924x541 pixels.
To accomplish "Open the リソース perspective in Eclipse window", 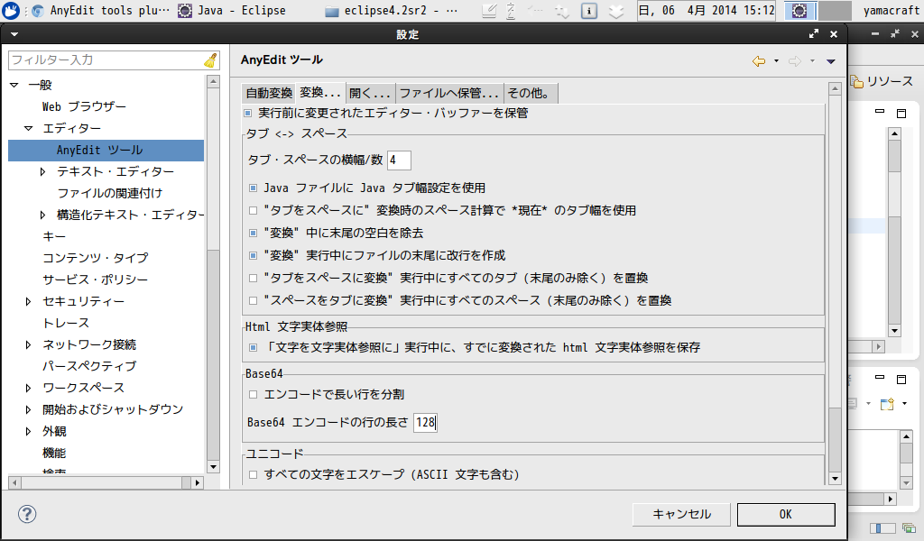I will pos(882,82).
